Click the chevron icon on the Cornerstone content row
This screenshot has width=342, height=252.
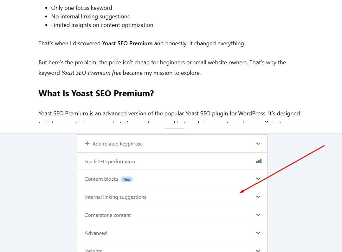[x=258, y=215]
